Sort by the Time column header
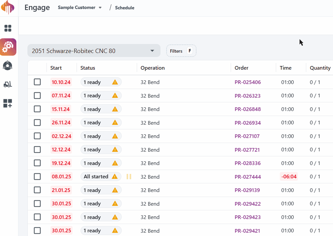Image resolution: width=333 pixels, height=236 pixels. coord(286,68)
